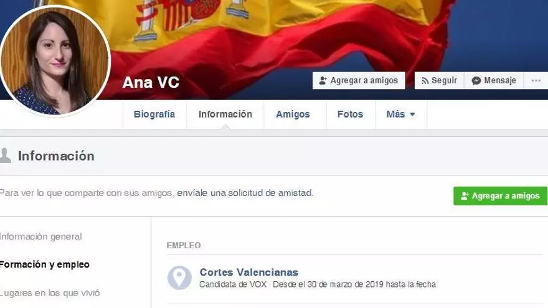Expand the Más dropdown arrow
Image resolution: width=548 pixels, height=308 pixels.
pyautogui.click(x=412, y=114)
